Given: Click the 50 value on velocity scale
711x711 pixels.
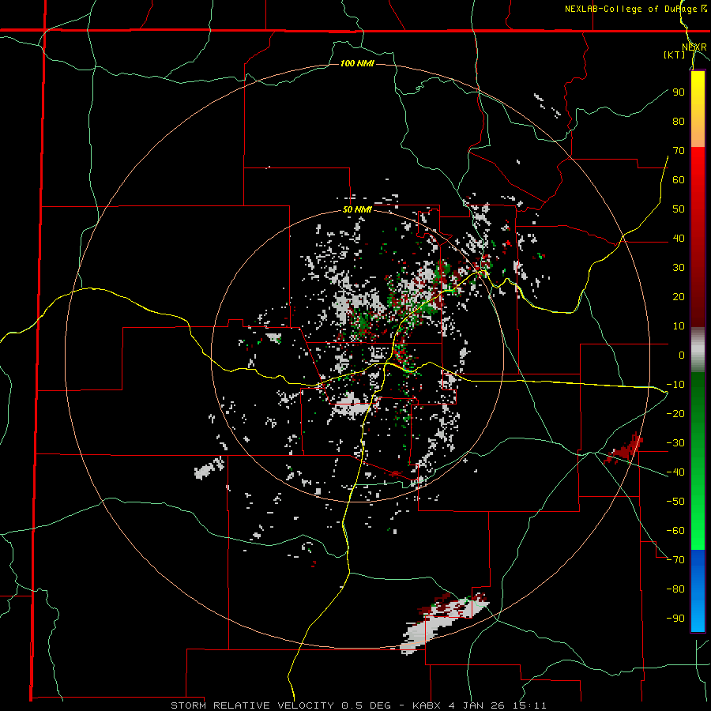Looking at the screenshot, I should (x=679, y=209).
